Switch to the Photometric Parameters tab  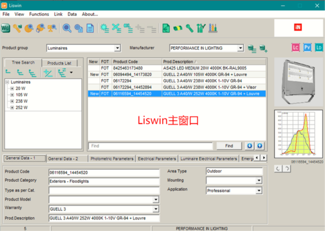coord(112,159)
